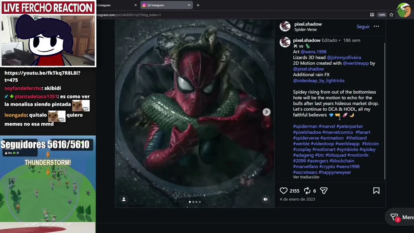Open the @pixel.shadow mention in the caption

click(308, 69)
